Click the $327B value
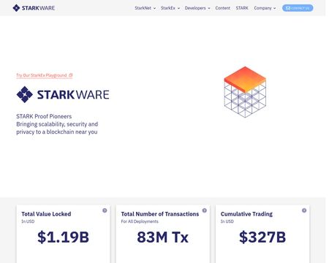329x263 pixels. pos(262,237)
